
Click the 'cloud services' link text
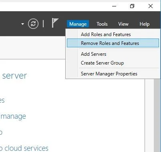(26, 148)
